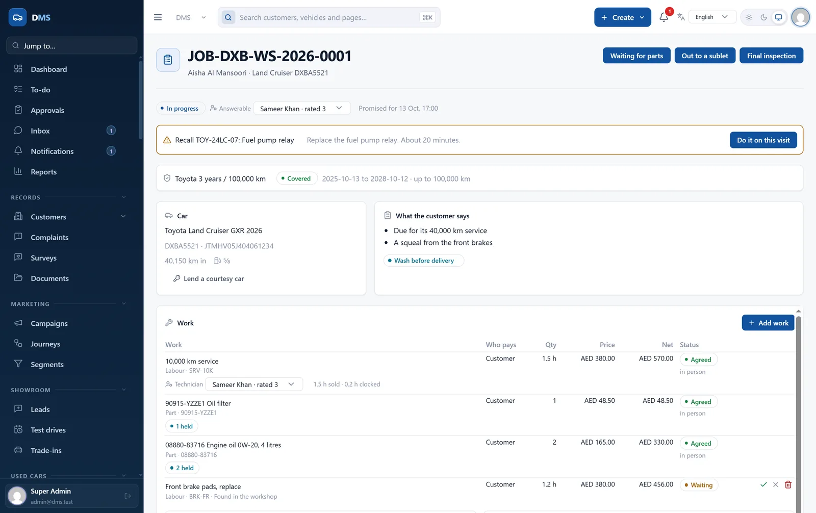Open the Create dropdown button
The image size is (816, 513).
622,17
